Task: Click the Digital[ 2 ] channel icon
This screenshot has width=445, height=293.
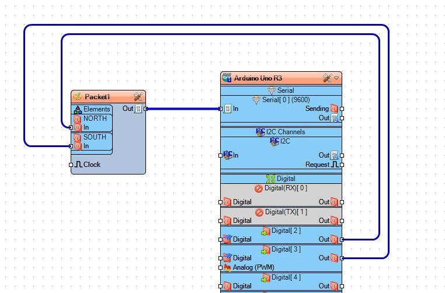Action: point(266,231)
